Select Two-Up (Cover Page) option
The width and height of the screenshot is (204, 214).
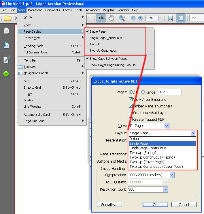click(x=162, y=162)
